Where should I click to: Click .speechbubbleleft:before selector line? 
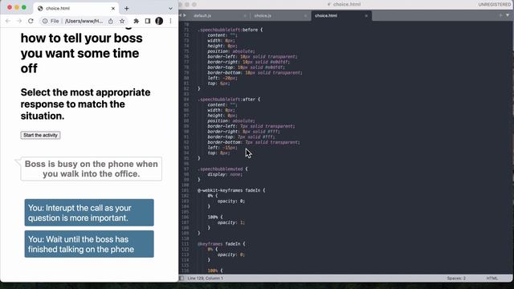coord(230,30)
